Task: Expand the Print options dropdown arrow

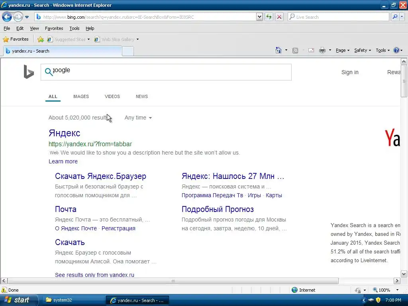Action: pos(330,50)
